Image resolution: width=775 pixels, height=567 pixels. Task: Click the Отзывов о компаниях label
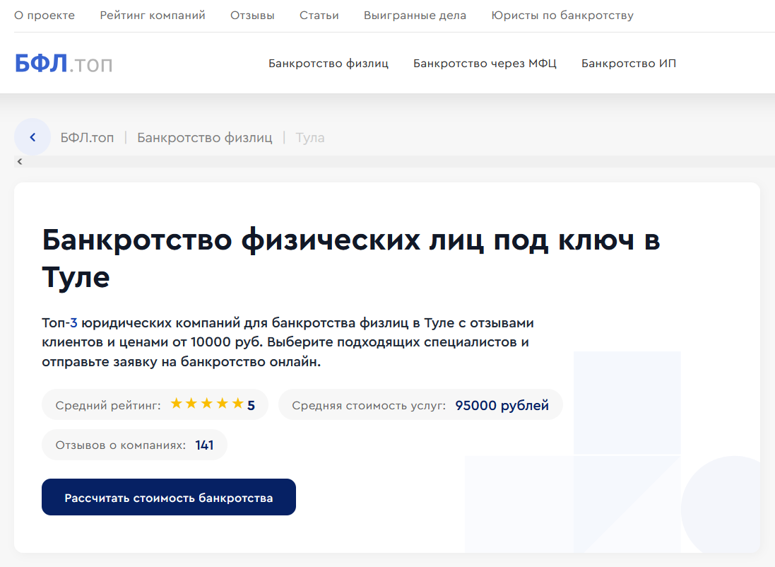121,445
